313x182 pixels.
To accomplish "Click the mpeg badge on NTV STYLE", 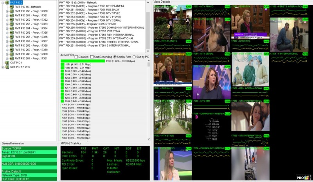I will click(x=189, y=136).
